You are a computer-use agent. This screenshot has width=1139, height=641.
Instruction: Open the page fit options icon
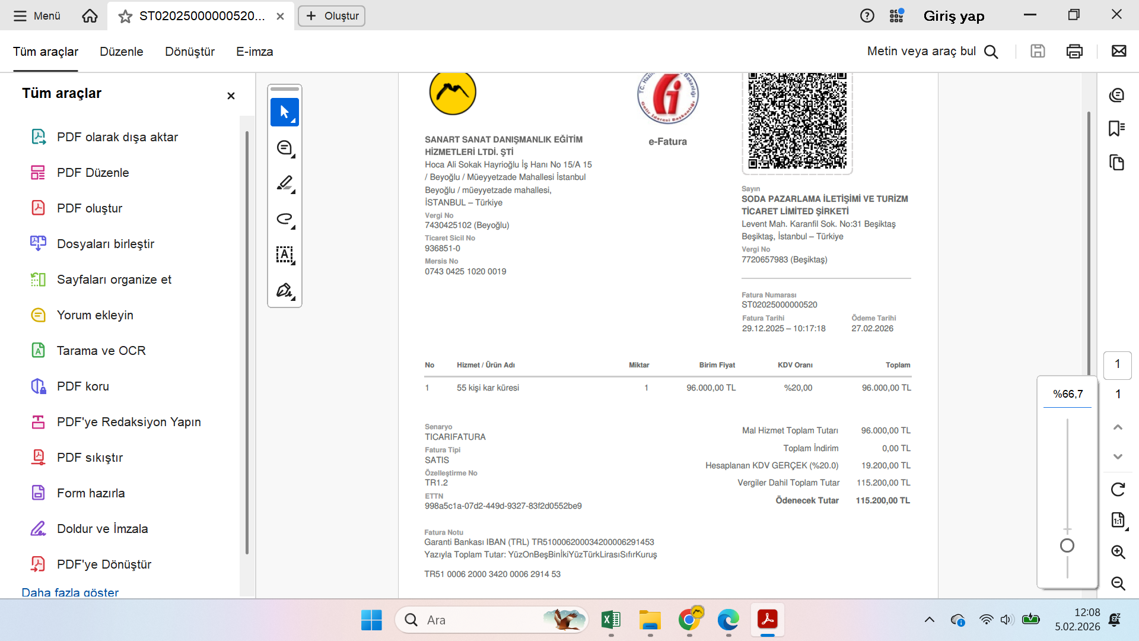[1118, 521]
